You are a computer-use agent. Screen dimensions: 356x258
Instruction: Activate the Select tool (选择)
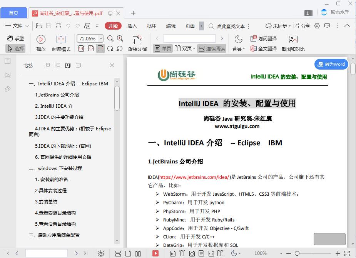(15, 48)
